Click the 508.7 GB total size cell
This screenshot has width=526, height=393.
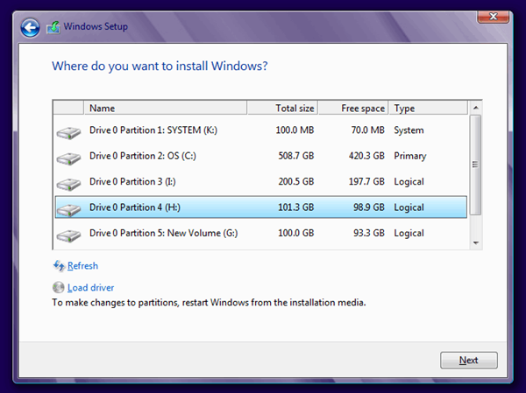(296, 156)
